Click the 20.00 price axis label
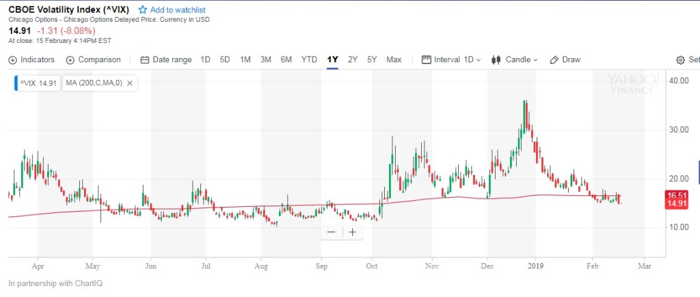This screenshot has height=297, width=700. [678, 179]
